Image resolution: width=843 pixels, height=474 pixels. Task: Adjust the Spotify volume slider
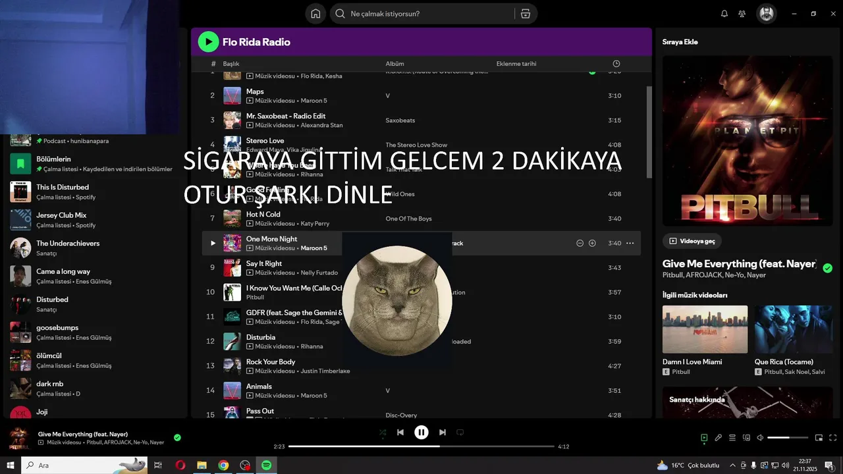(788, 437)
